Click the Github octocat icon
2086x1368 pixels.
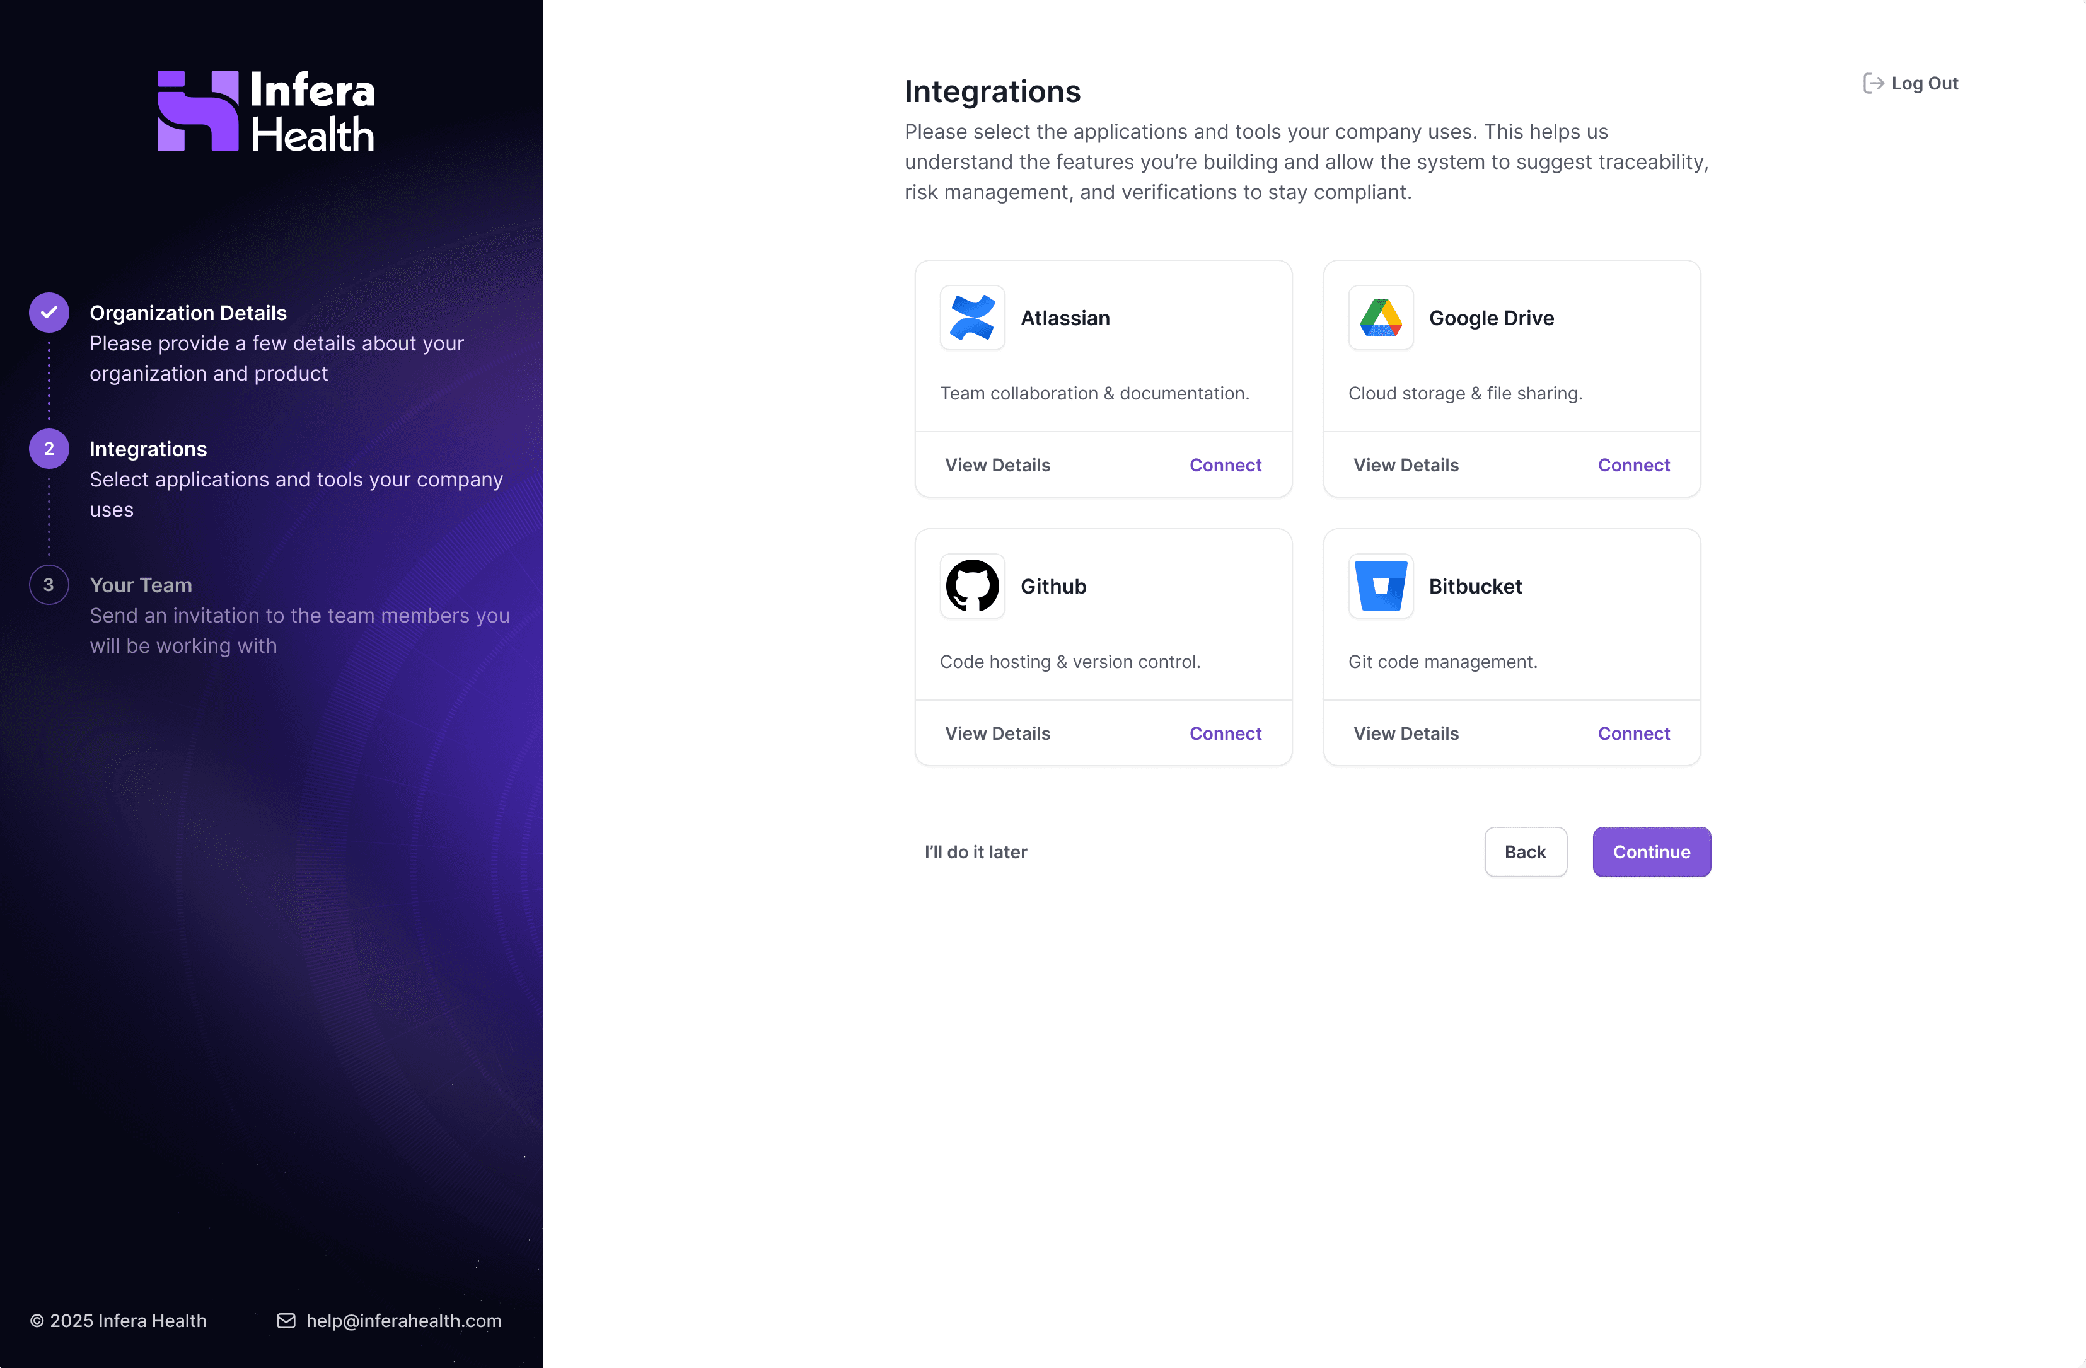click(x=972, y=585)
